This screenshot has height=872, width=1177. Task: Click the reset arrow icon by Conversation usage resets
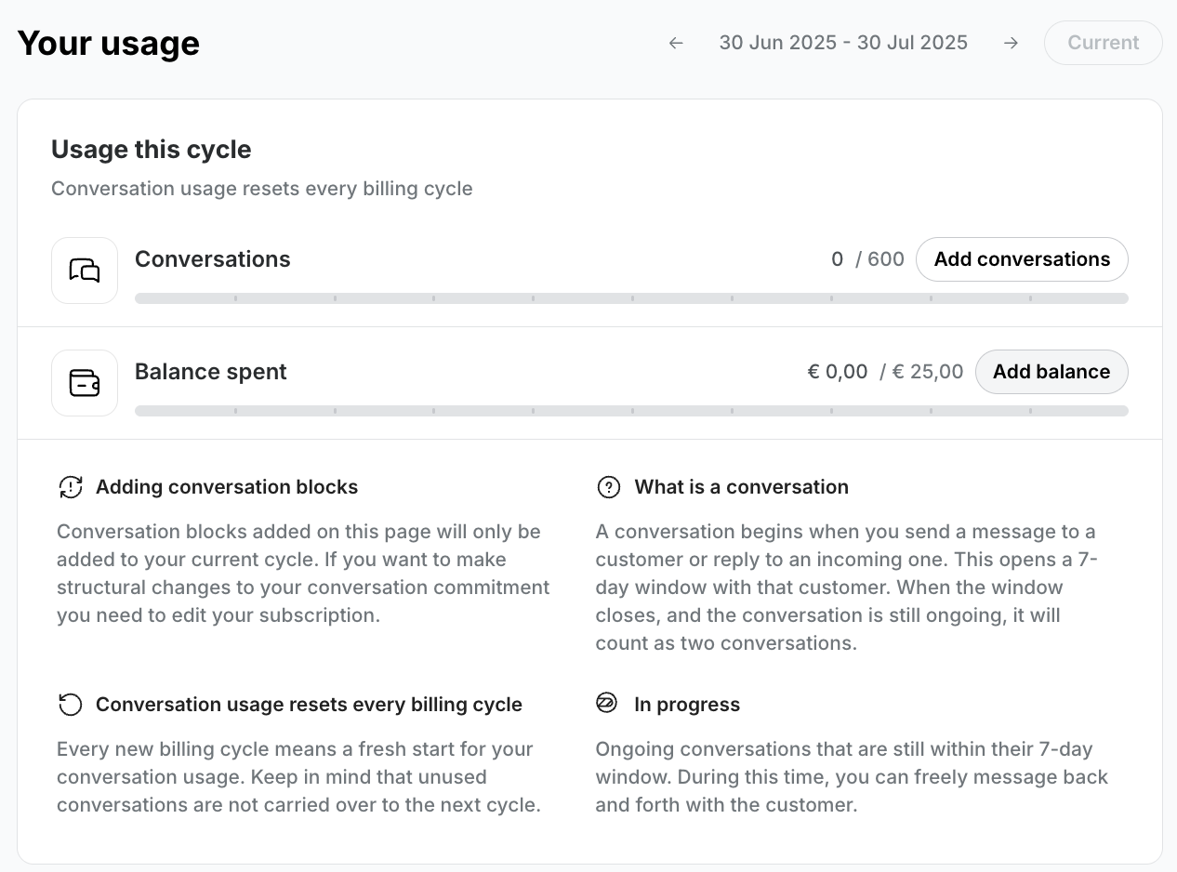(x=71, y=705)
